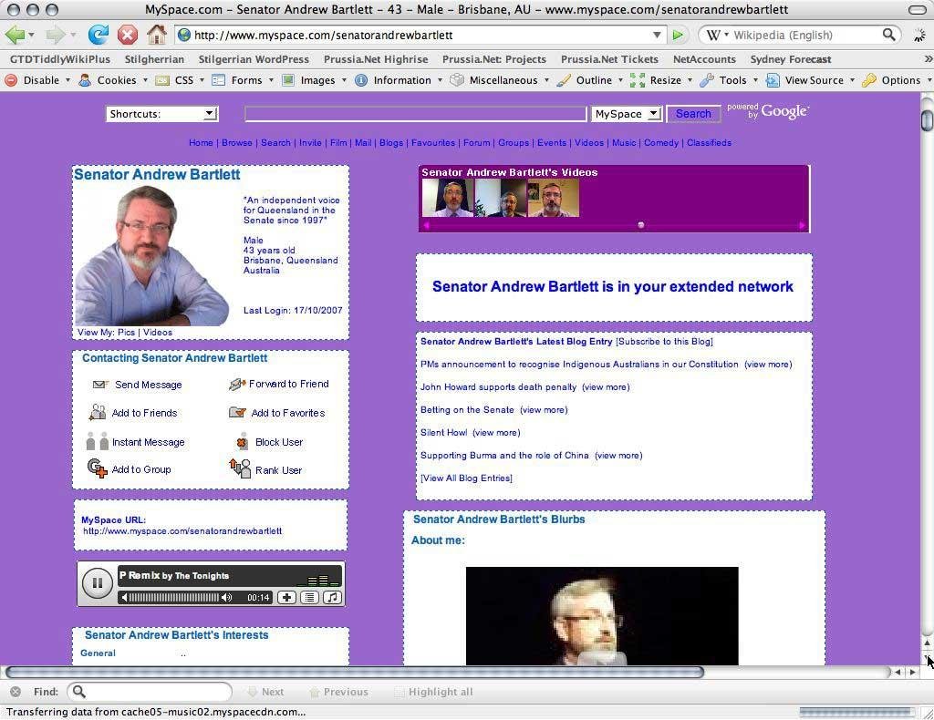Screen dimensions: 934x720
Task: Open the Options developer menu
Action: pyautogui.click(x=898, y=80)
